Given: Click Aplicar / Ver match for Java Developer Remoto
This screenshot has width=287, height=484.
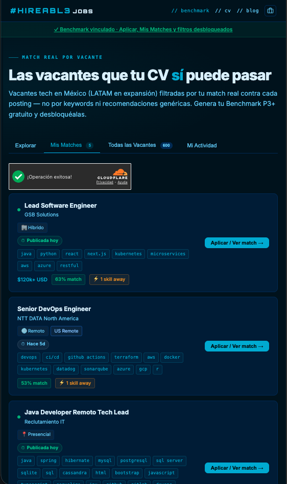Looking at the screenshot, I should pyautogui.click(x=237, y=468).
